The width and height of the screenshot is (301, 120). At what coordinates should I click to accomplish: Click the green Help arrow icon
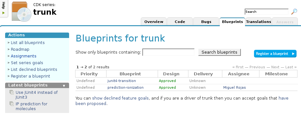coord(4,13)
